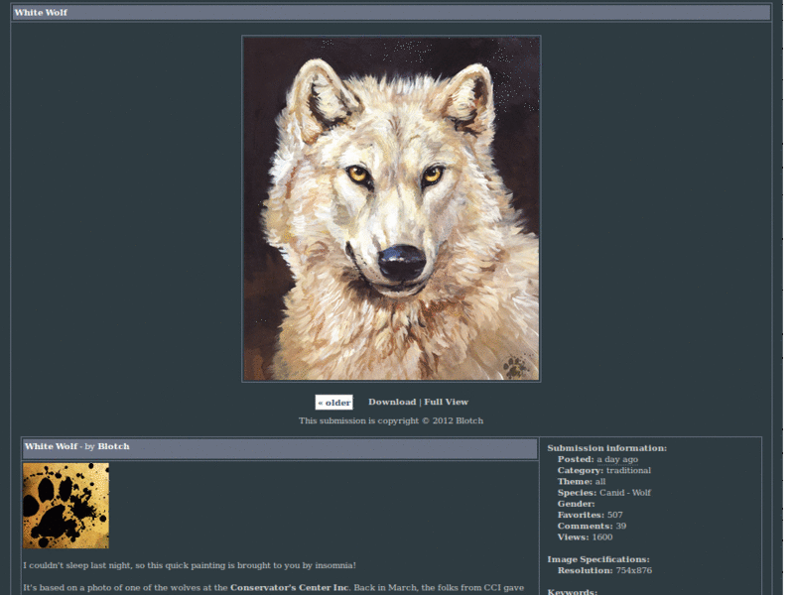Open Blotch's paw print avatar
Screen dimensions: 794x595
[x=66, y=506]
